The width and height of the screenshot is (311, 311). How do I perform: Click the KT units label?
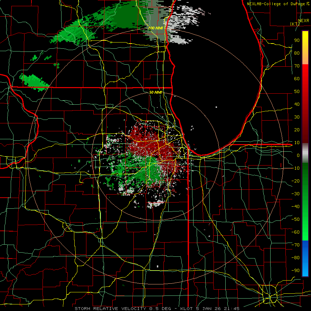[x=295, y=24]
